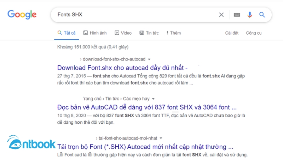Click the snippet beginning Lỗi Font cad
The height and width of the screenshot is (159, 283).
coord(152,155)
